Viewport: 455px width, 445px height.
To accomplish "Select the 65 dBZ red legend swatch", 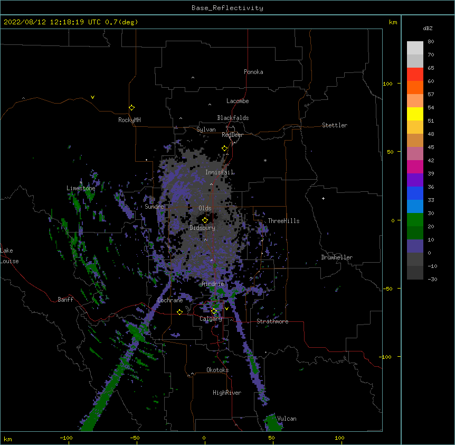I will click(x=415, y=74).
